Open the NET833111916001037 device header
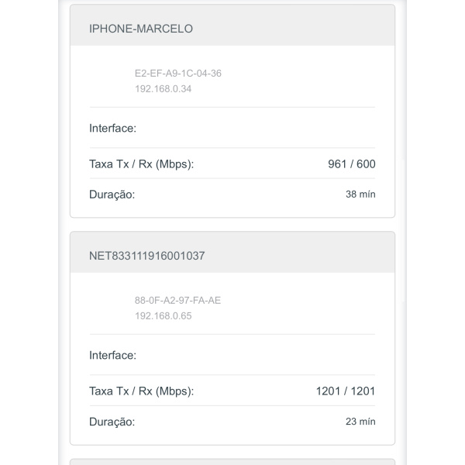Viewport: 465px width, 465px height. coord(147,255)
